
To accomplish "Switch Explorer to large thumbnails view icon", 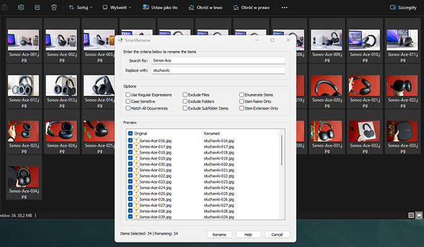I will point(419,215).
